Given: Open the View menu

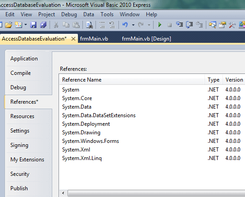Looking at the screenshot, I should tap(26, 14).
